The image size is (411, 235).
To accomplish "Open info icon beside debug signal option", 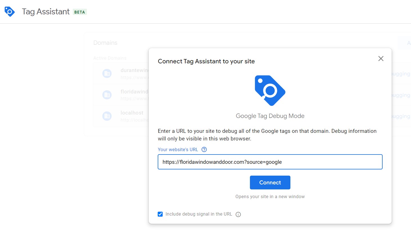I will pos(238,214).
